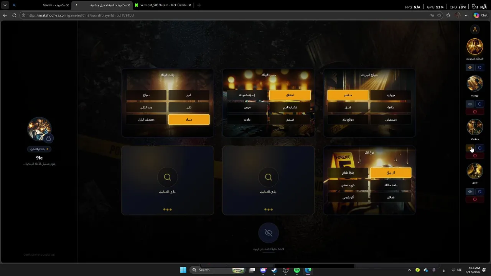Image resolution: width=491 pixels, height=276 pixels.
Task: Go back in the browser
Action: (x=5, y=15)
